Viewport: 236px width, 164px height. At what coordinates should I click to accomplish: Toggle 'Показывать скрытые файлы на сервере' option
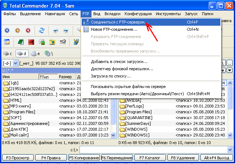[129, 87]
